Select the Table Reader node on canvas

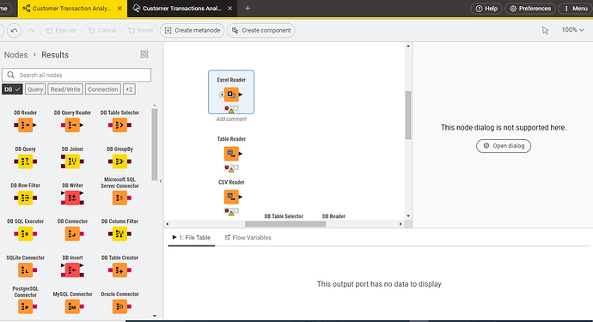click(231, 154)
